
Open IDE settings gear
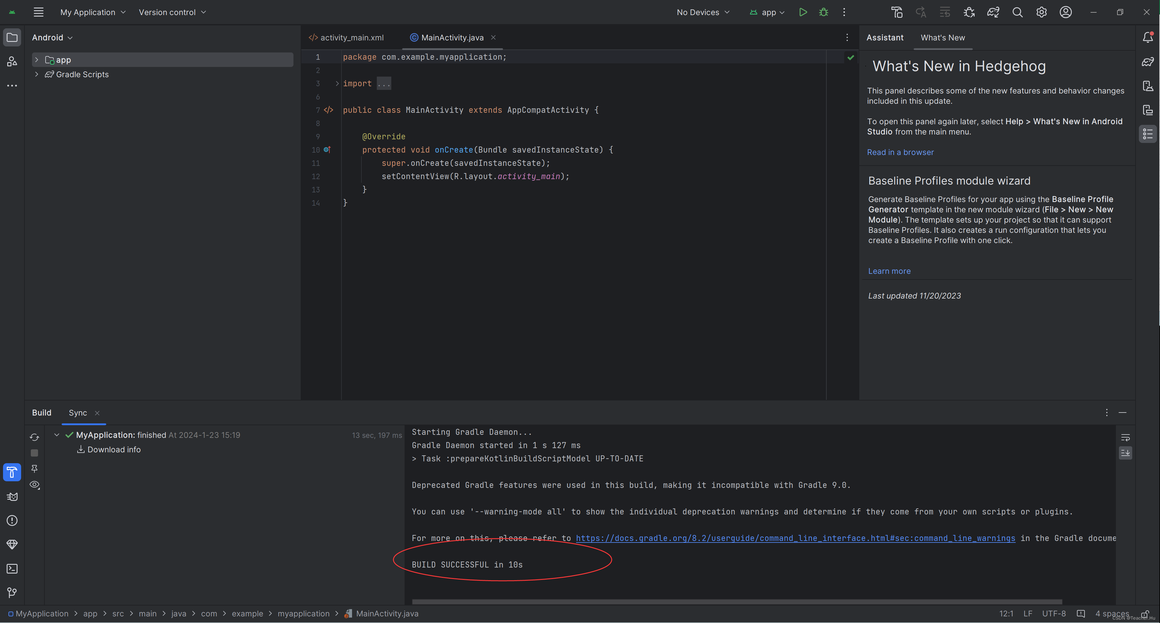pyautogui.click(x=1042, y=12)
